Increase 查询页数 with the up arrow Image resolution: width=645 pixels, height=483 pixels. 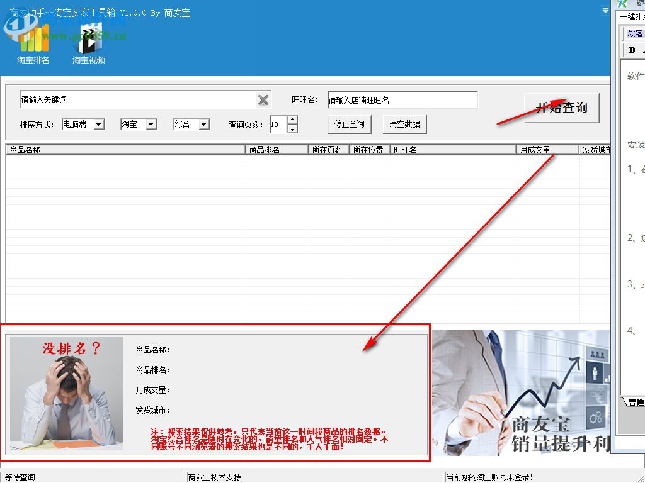coord(292,120)
